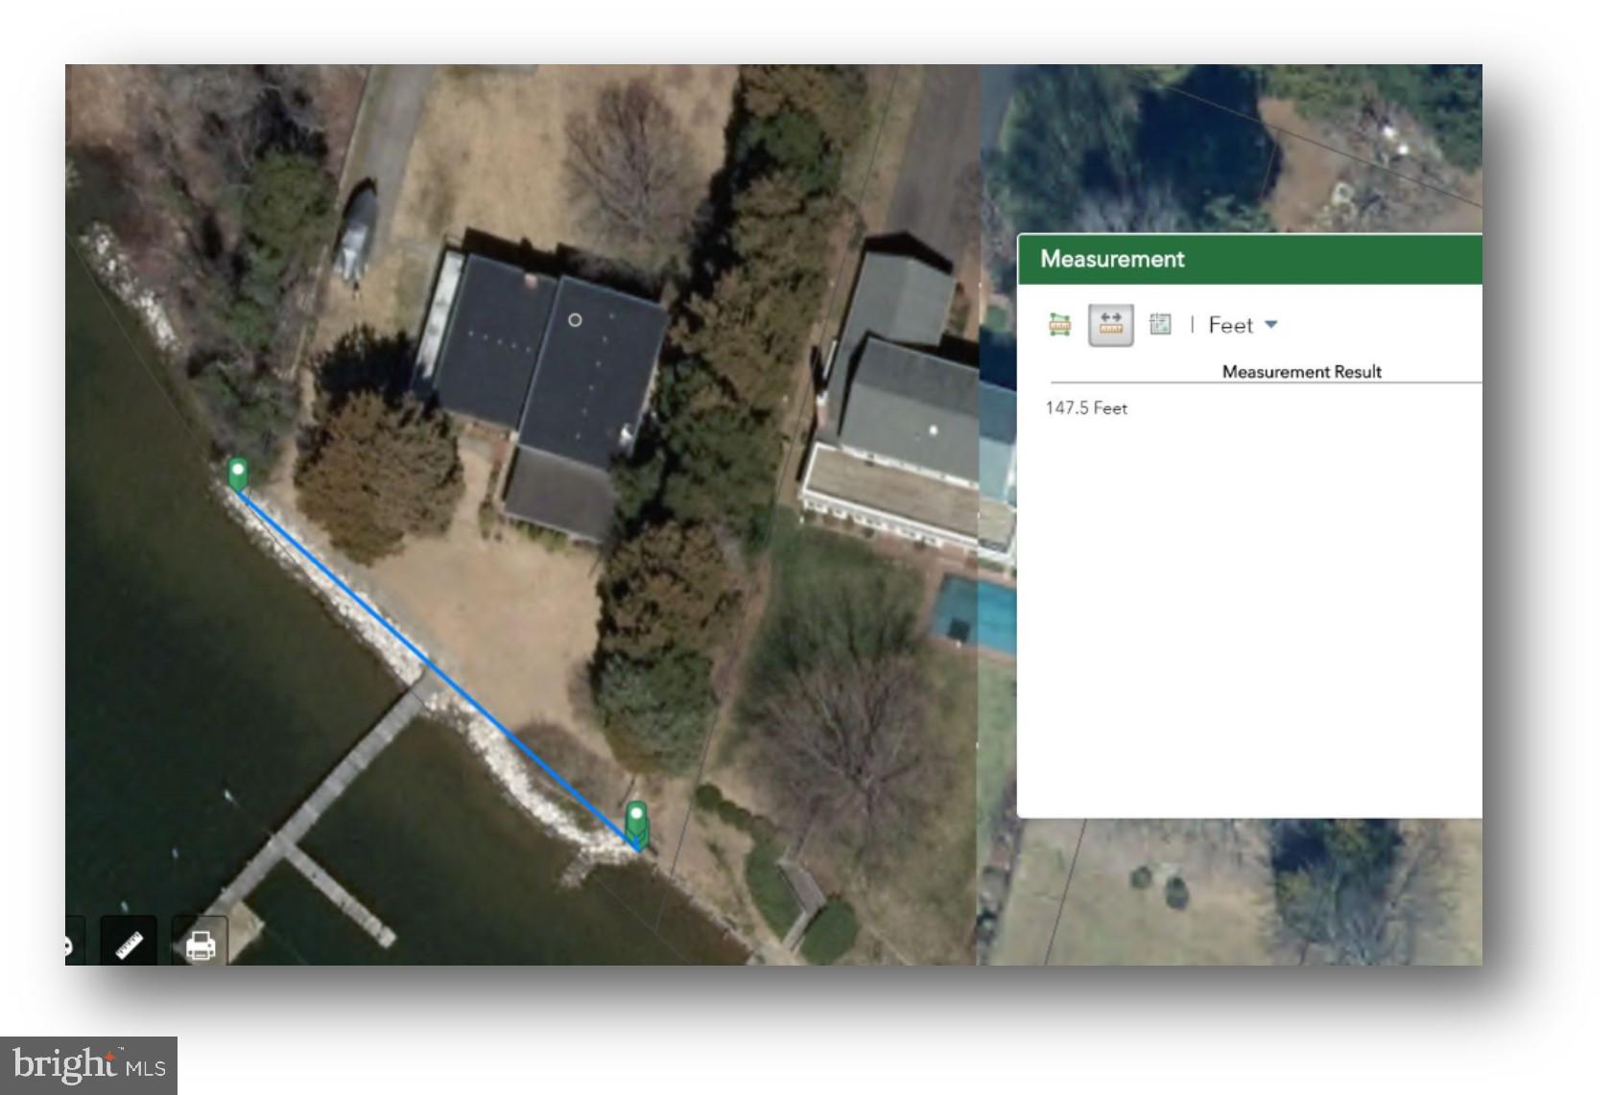Select the 147.5 Feet result text
This screenshot has height=1095, width=1612.
pyautogui.click(x=1086, y=408)
